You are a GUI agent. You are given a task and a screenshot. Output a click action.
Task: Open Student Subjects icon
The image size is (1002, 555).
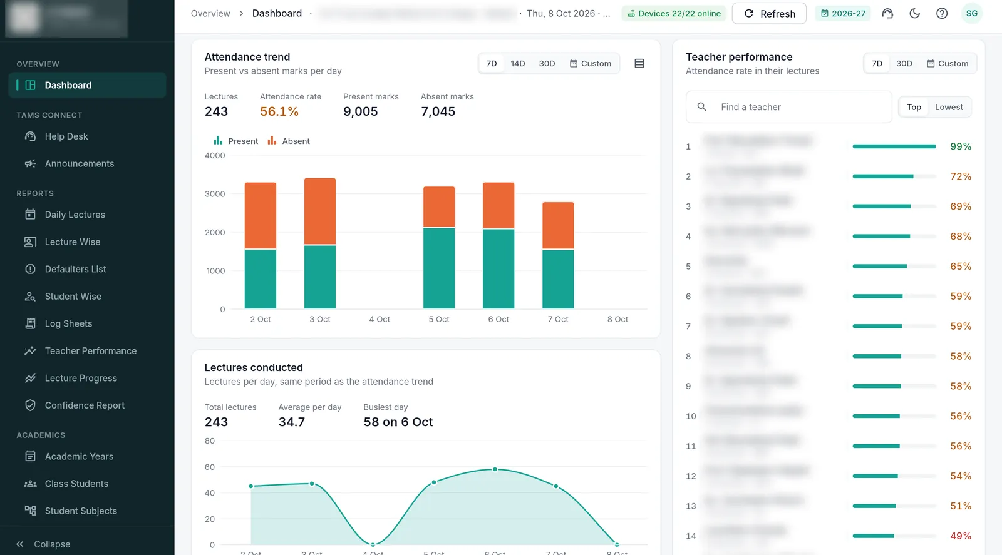tap(30, 511)
